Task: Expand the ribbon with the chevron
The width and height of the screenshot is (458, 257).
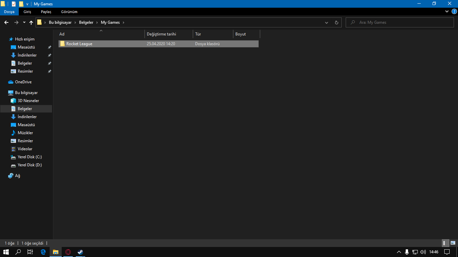Action: 447,11
